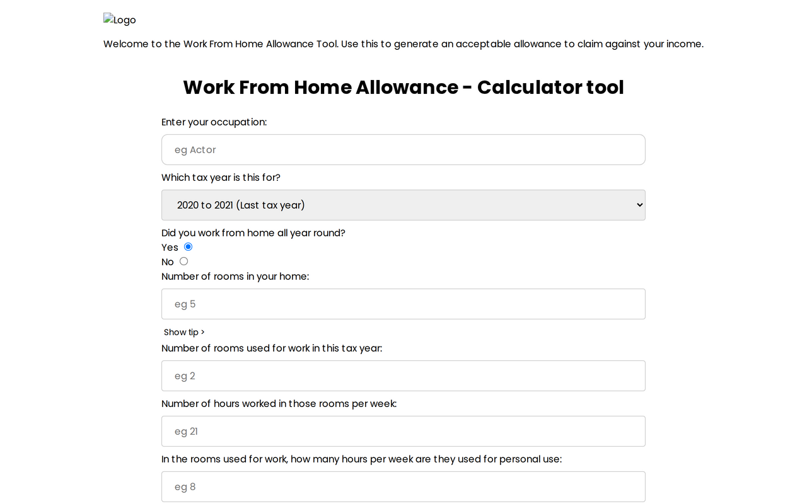Viewport: 807px width, 504px height.
Task: Focus the personal use hours field showing 'eg 8'
Action: (403, 486)
